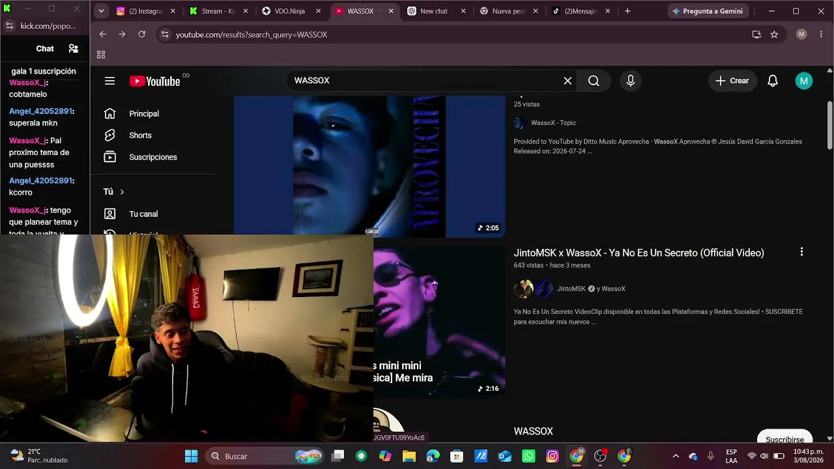Open the YouTube guide hamburger menu

click(109, 81)
